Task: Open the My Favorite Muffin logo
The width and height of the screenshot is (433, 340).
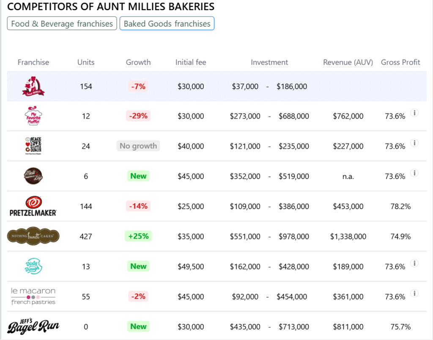Action: click(x=33, y=116)
